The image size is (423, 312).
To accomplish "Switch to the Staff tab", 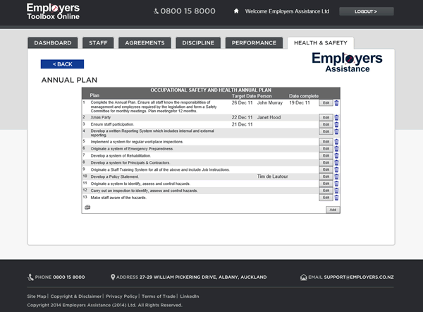I will (98, 43).
